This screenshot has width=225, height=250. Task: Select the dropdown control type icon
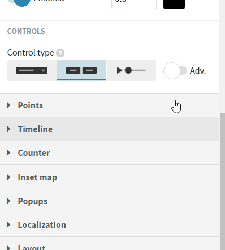point(32,70)
